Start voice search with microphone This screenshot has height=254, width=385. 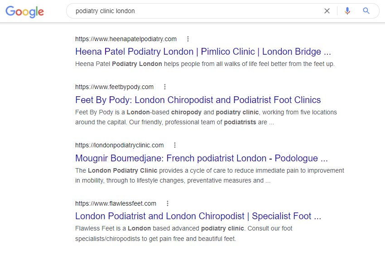[347, 11]
